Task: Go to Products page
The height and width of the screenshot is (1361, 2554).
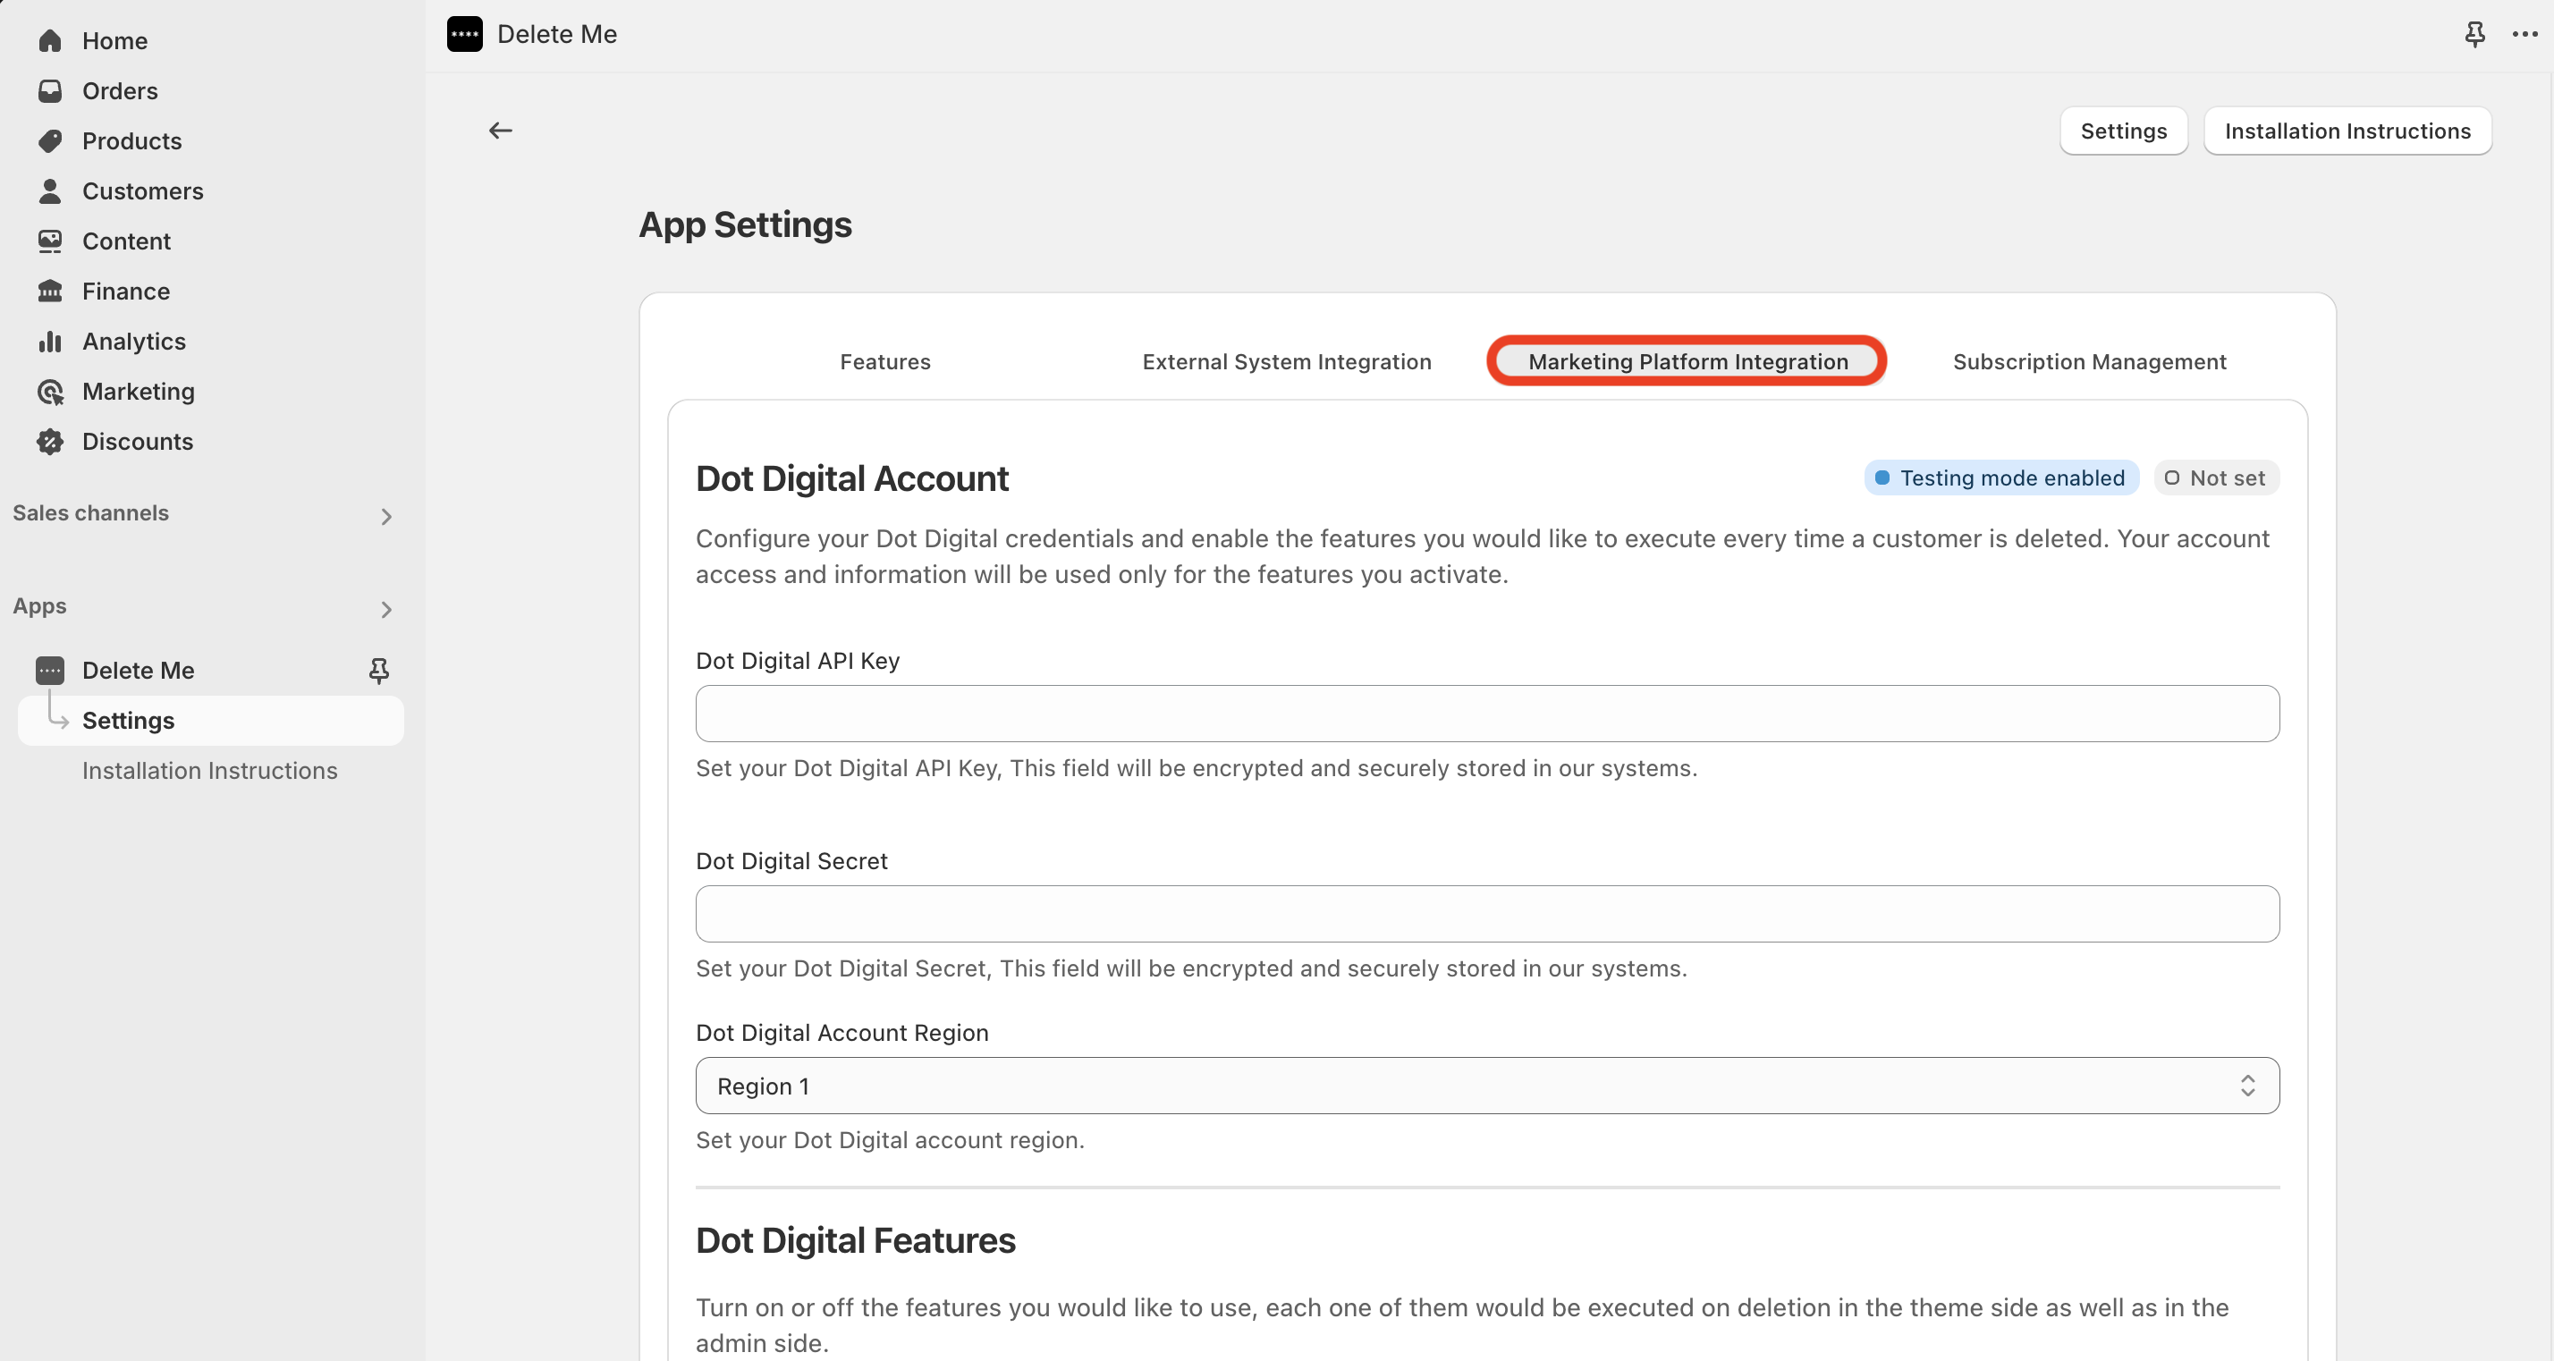Action: pos(131,140)
